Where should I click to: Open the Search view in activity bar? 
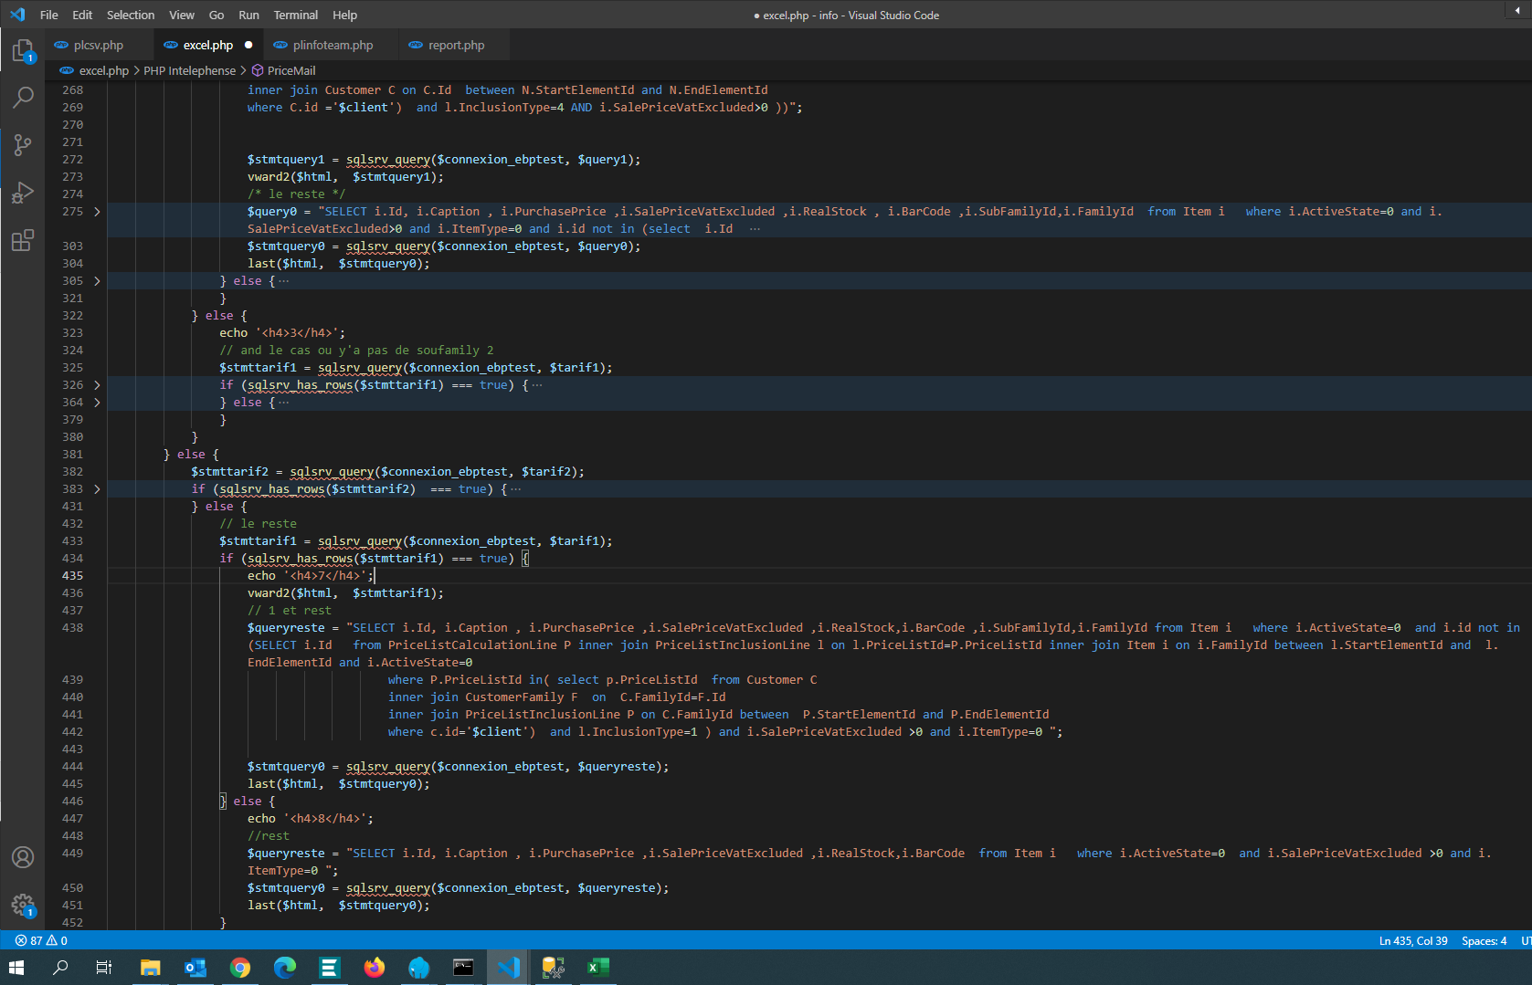(23, 97)
